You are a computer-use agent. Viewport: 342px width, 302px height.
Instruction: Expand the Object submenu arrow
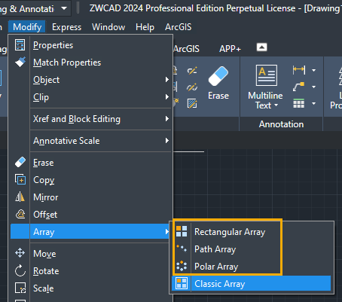click(167, 80)
